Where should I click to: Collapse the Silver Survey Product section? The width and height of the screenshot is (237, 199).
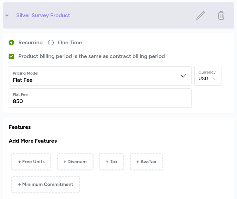click(7, 15)
